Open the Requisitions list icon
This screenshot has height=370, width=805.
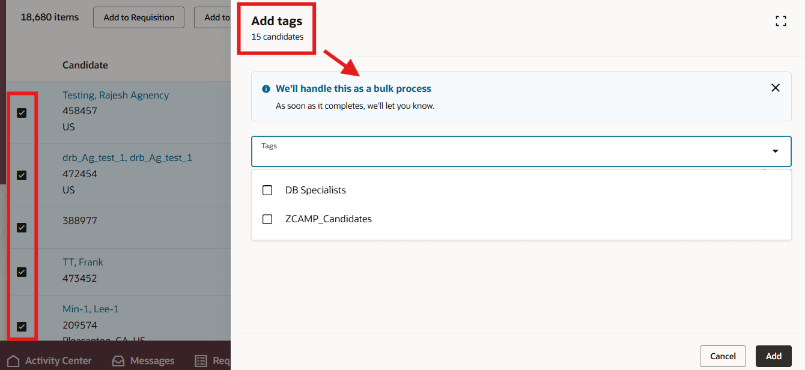coord(200,360)
